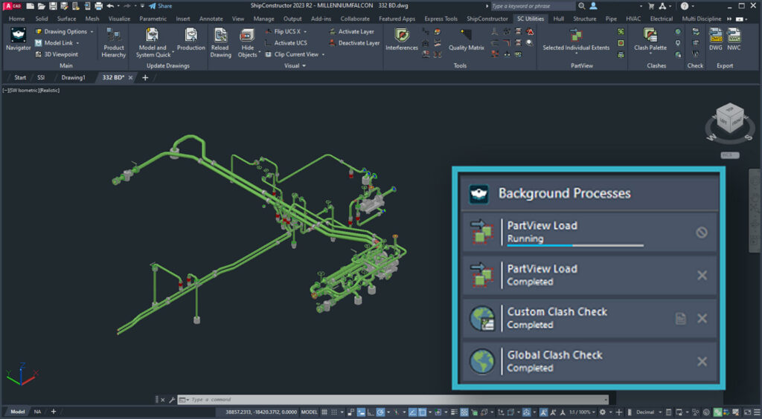Image resolution: width=762 pixels, height=419 pixels.
Task: Click Reload Drawing
Action: click(220, 42)
